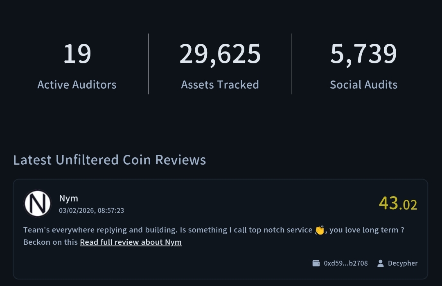Click the Nym review text body
Viewport: 442px width, 286px height.
coord(168,230)
